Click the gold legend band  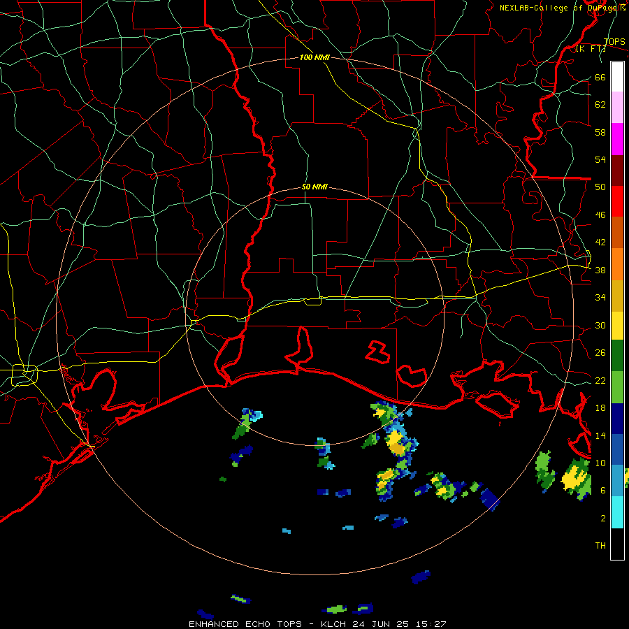(x=617, y=296)
